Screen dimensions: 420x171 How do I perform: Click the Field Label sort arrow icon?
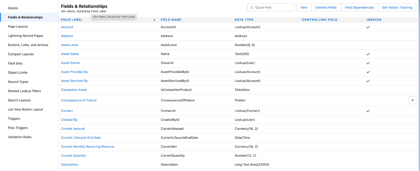(154, 20)
